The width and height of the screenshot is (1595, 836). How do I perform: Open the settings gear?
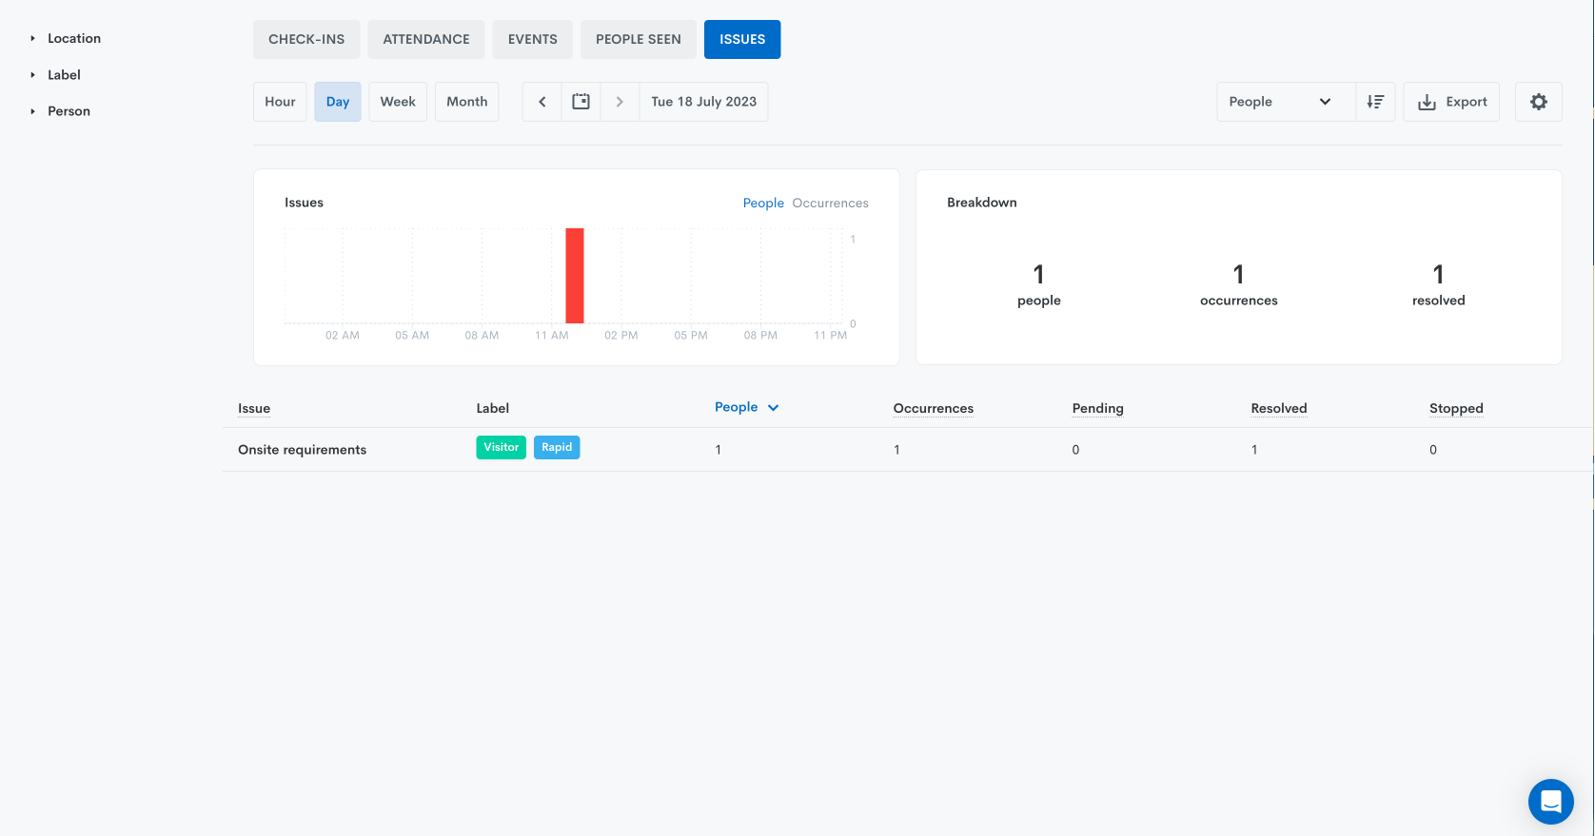(1539, 102)
